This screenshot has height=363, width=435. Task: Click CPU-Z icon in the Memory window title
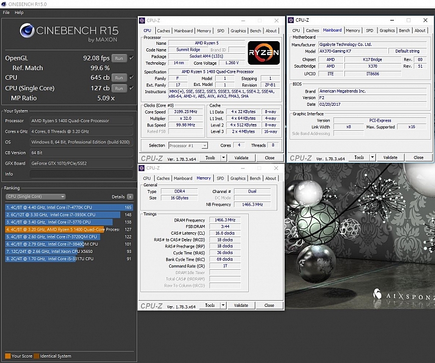pyautogui.click(x=142, y=168)
